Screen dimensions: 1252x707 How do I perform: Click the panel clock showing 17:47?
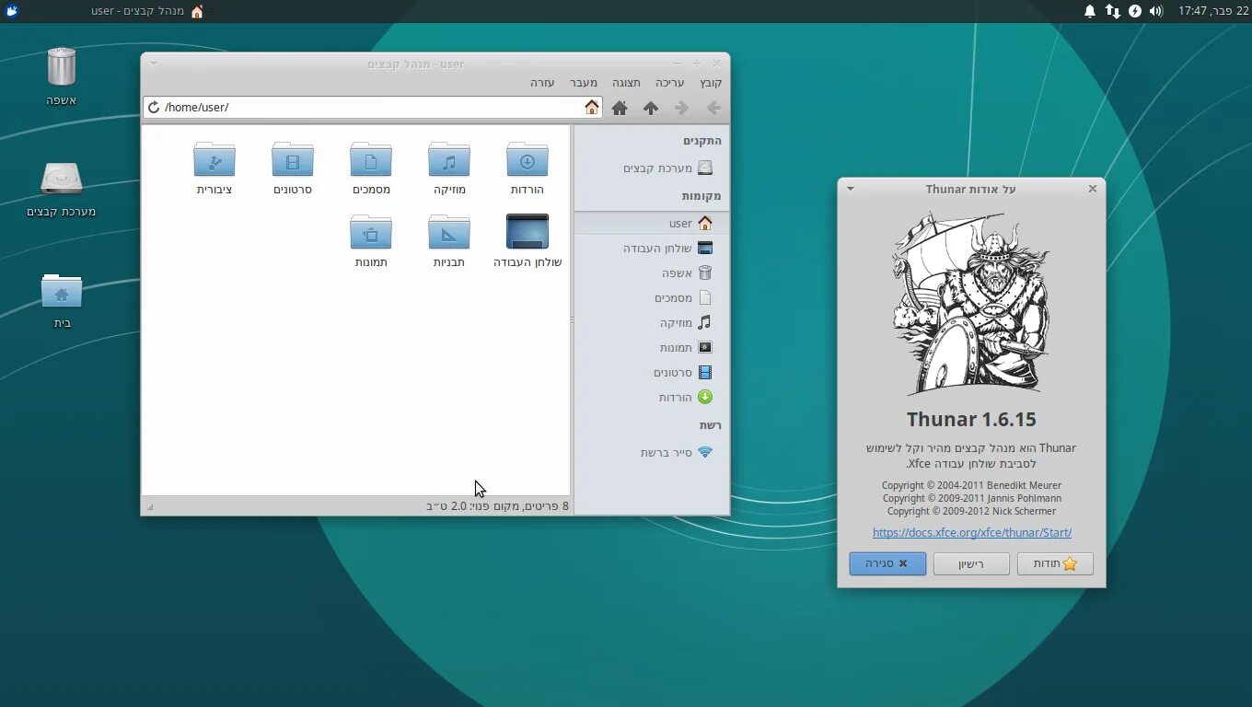[1213, 11]
